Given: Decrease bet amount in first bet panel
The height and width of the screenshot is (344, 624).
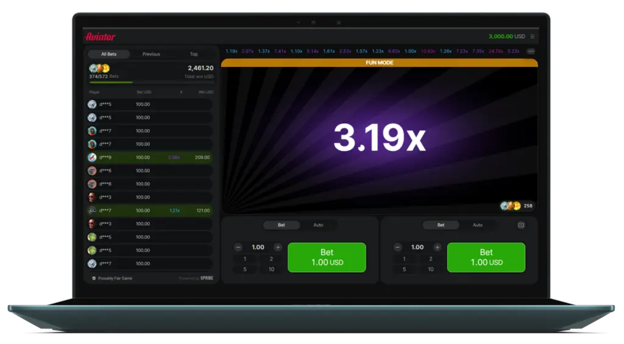Looking at the screenshot, I should coord(238,247).
